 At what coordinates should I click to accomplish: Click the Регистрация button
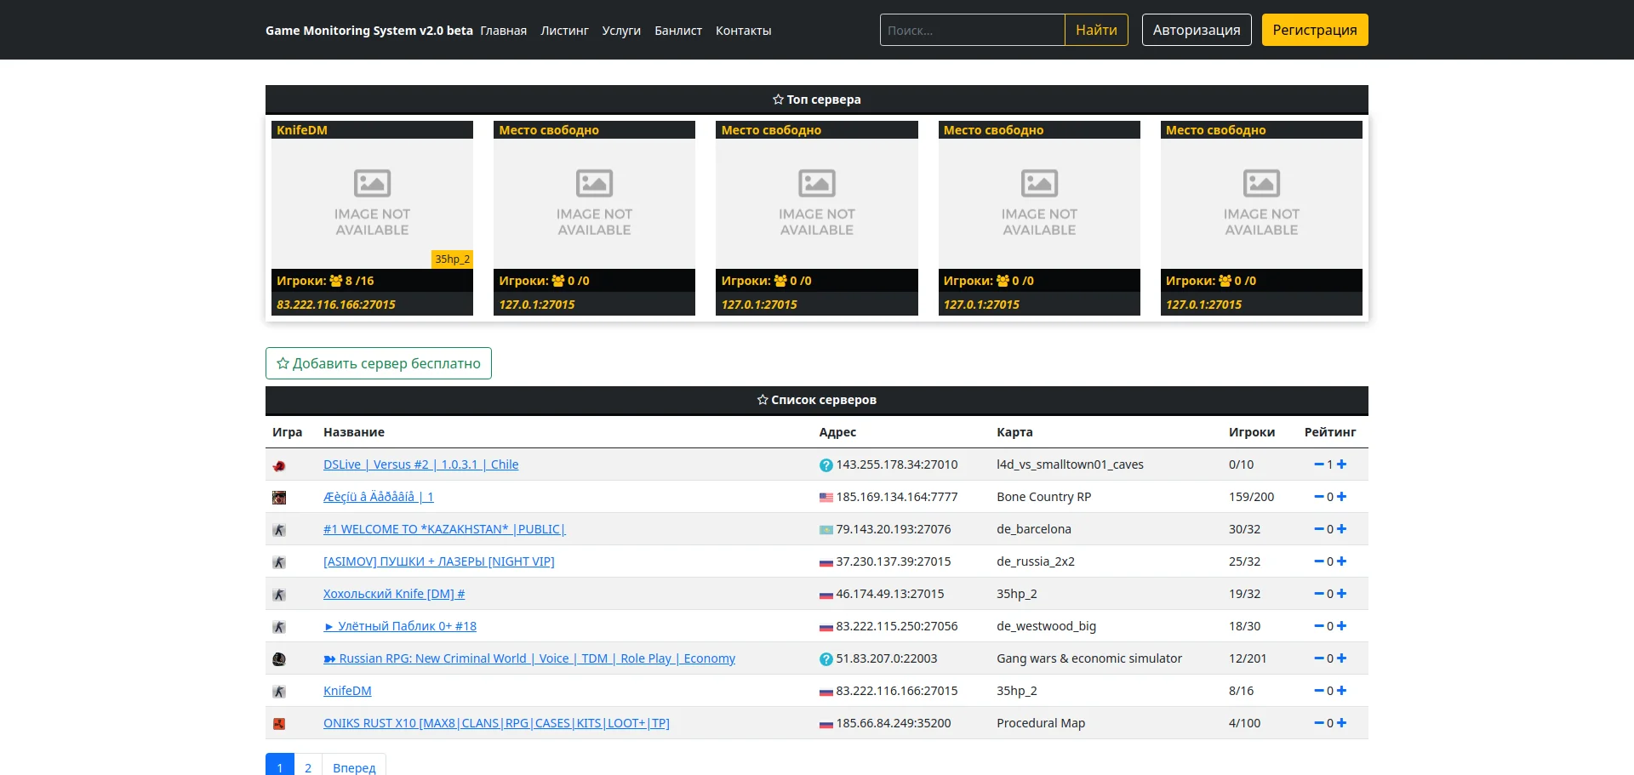1314,30
